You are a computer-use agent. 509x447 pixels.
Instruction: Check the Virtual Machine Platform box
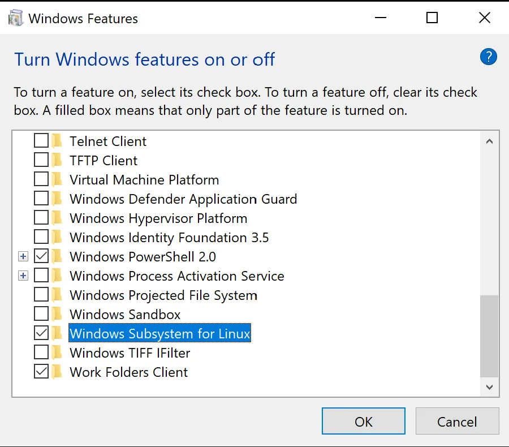pos(41,179)
